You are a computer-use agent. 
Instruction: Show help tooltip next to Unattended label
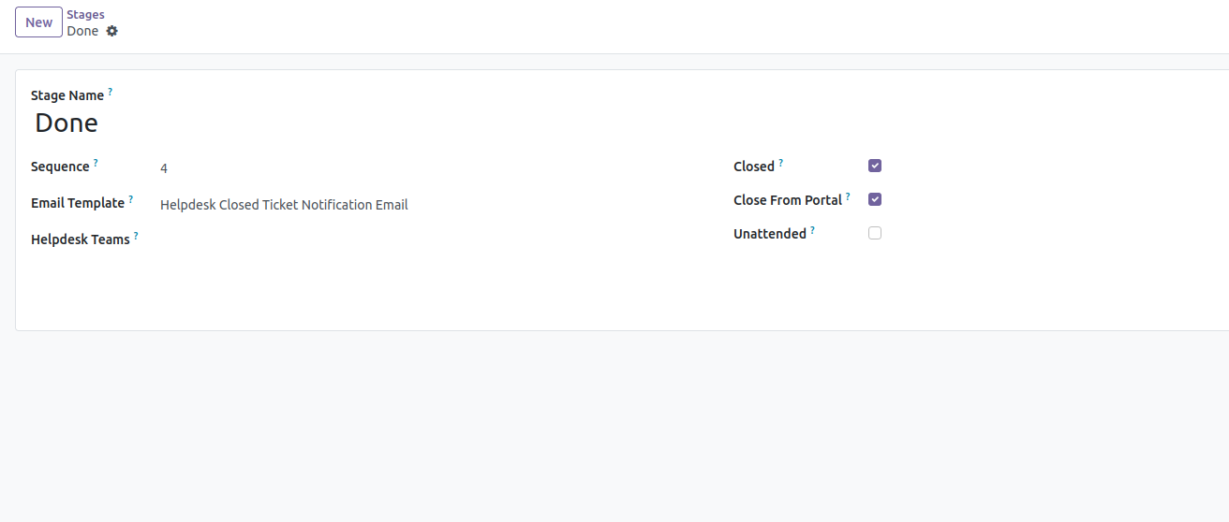coord(813,230)
